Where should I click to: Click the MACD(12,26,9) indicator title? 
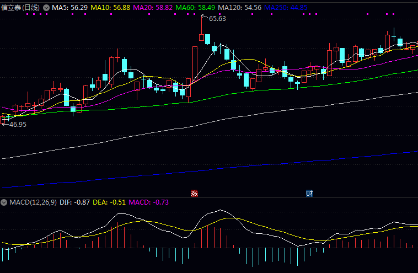point(33,202)
